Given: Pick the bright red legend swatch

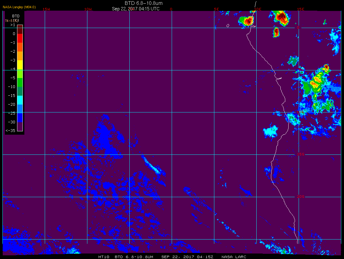Looking at the screenshot, I should tap(20, 38).
